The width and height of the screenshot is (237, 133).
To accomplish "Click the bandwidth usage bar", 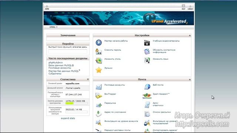I will tap(77, 112).
